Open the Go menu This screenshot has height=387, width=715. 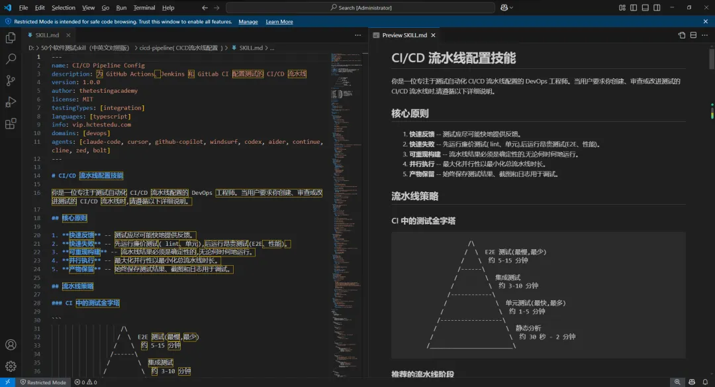[x=105, y=8]
